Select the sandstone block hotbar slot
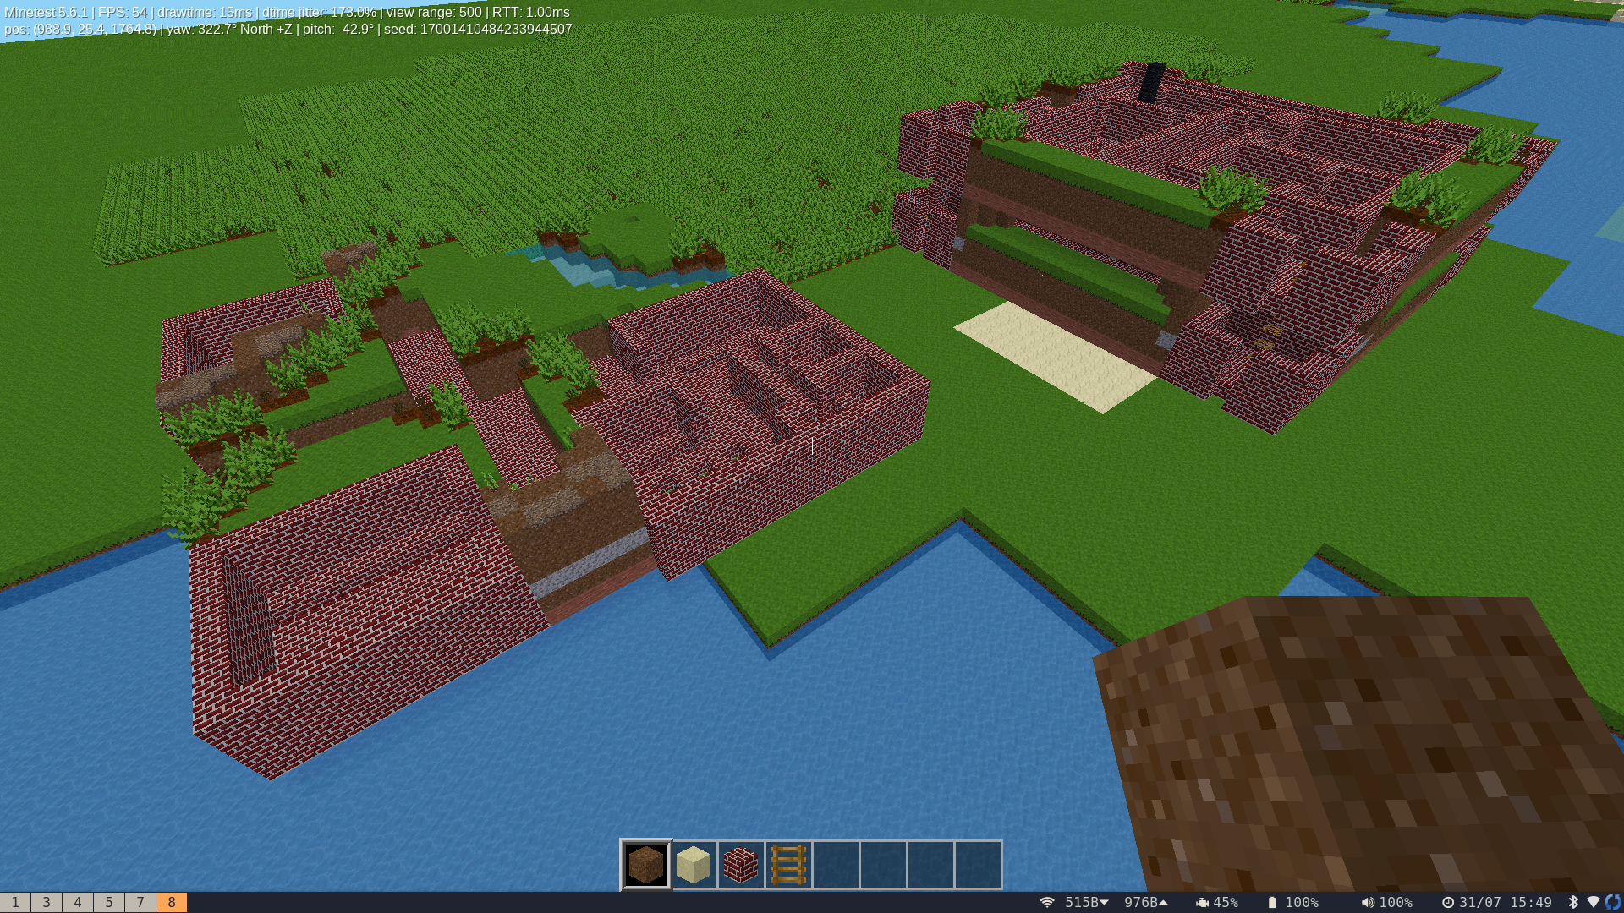The height and width of the screenshot is (913, 1624). click(694, 865)
